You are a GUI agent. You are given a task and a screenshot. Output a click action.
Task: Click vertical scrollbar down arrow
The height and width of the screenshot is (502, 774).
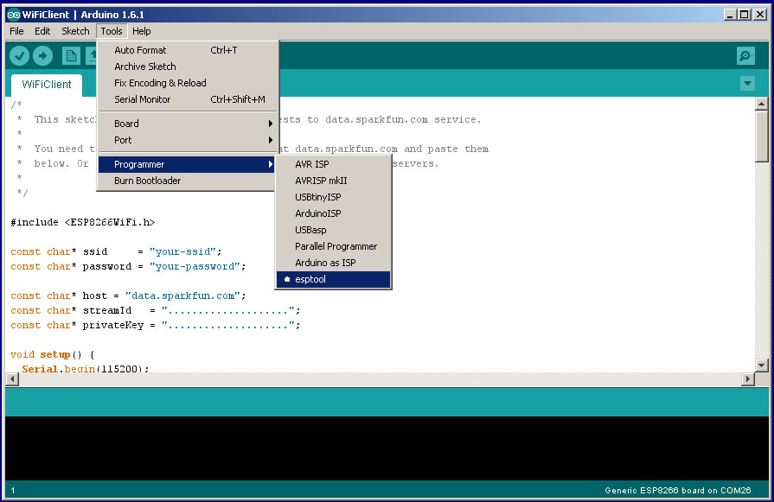(x=761, y=365)
